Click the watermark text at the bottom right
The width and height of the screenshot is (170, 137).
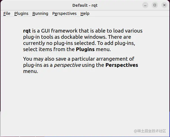click(150, 131)
